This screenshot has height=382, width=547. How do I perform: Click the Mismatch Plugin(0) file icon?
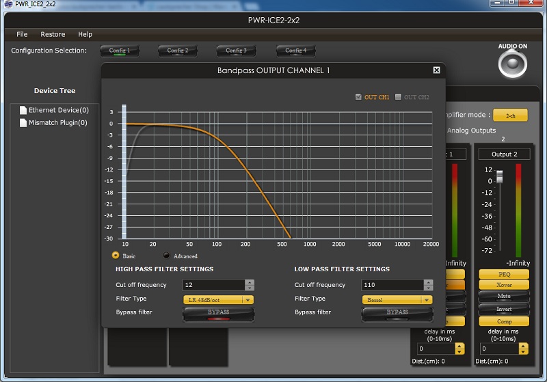click(x=23, y=123)
